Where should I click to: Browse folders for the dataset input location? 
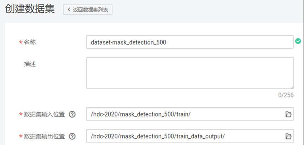[288, 114]
